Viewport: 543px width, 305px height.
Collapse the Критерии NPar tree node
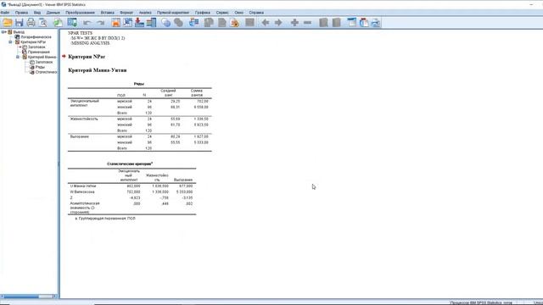[10, 42]
